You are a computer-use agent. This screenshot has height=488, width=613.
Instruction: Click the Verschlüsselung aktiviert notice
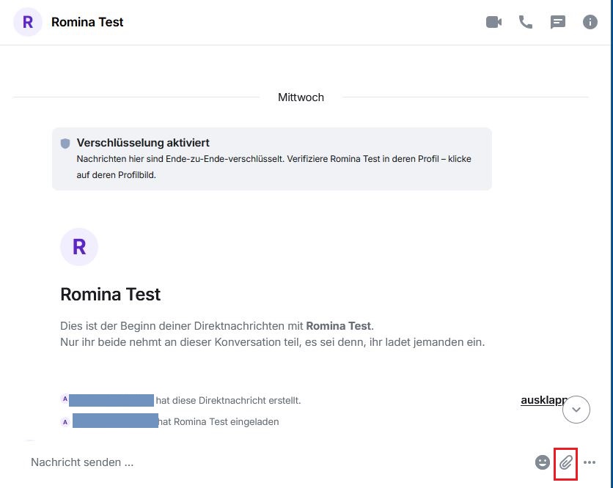pos(271,159)
